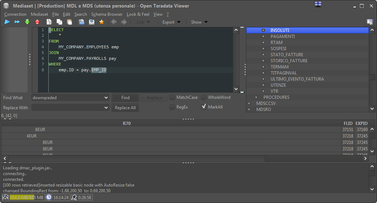Expand the MDSCCSV tree node
This screenshot has height=203, width=377.
coord(249,103)
